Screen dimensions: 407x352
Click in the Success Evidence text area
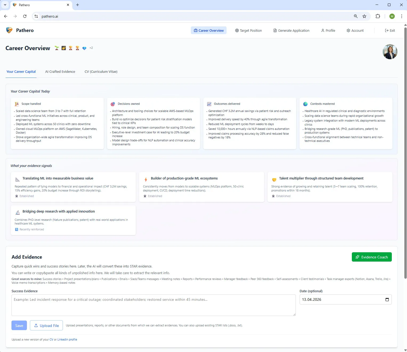click(x=154, y=305)
